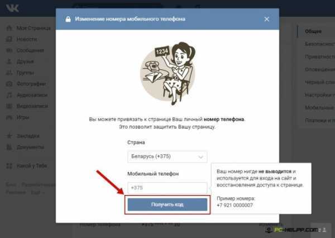The image size is (335, 238).
Task: Open the Bookmarks star icon
Action: (x=9, y=136)
